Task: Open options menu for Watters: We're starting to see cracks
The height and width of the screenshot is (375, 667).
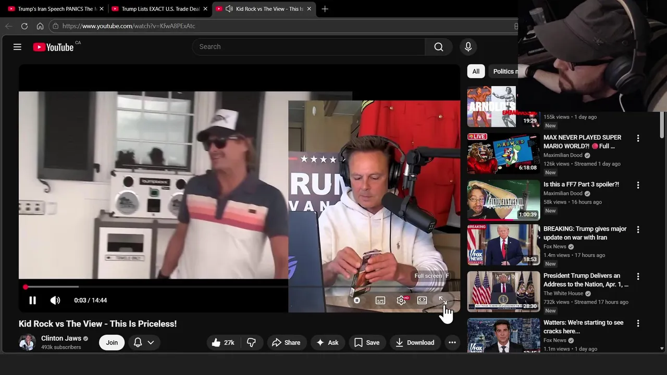Action: 638,323
